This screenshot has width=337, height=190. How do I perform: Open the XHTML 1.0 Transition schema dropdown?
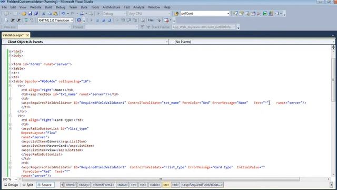(72, 20)
